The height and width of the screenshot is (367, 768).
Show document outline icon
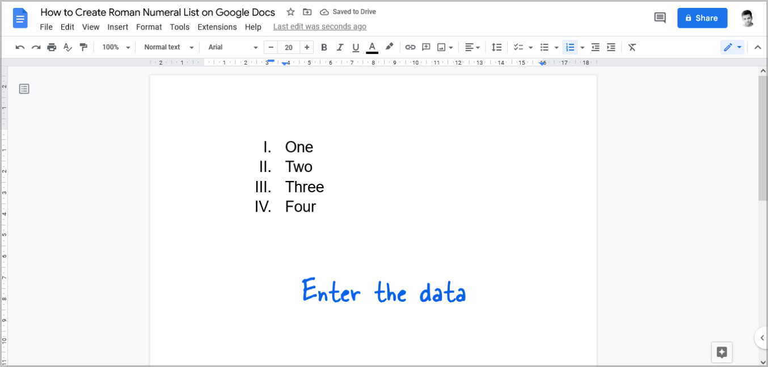24,88
